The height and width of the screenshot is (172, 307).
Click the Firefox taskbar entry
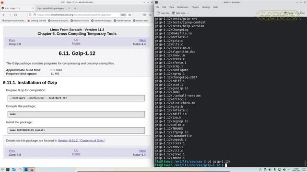(32, 170)
